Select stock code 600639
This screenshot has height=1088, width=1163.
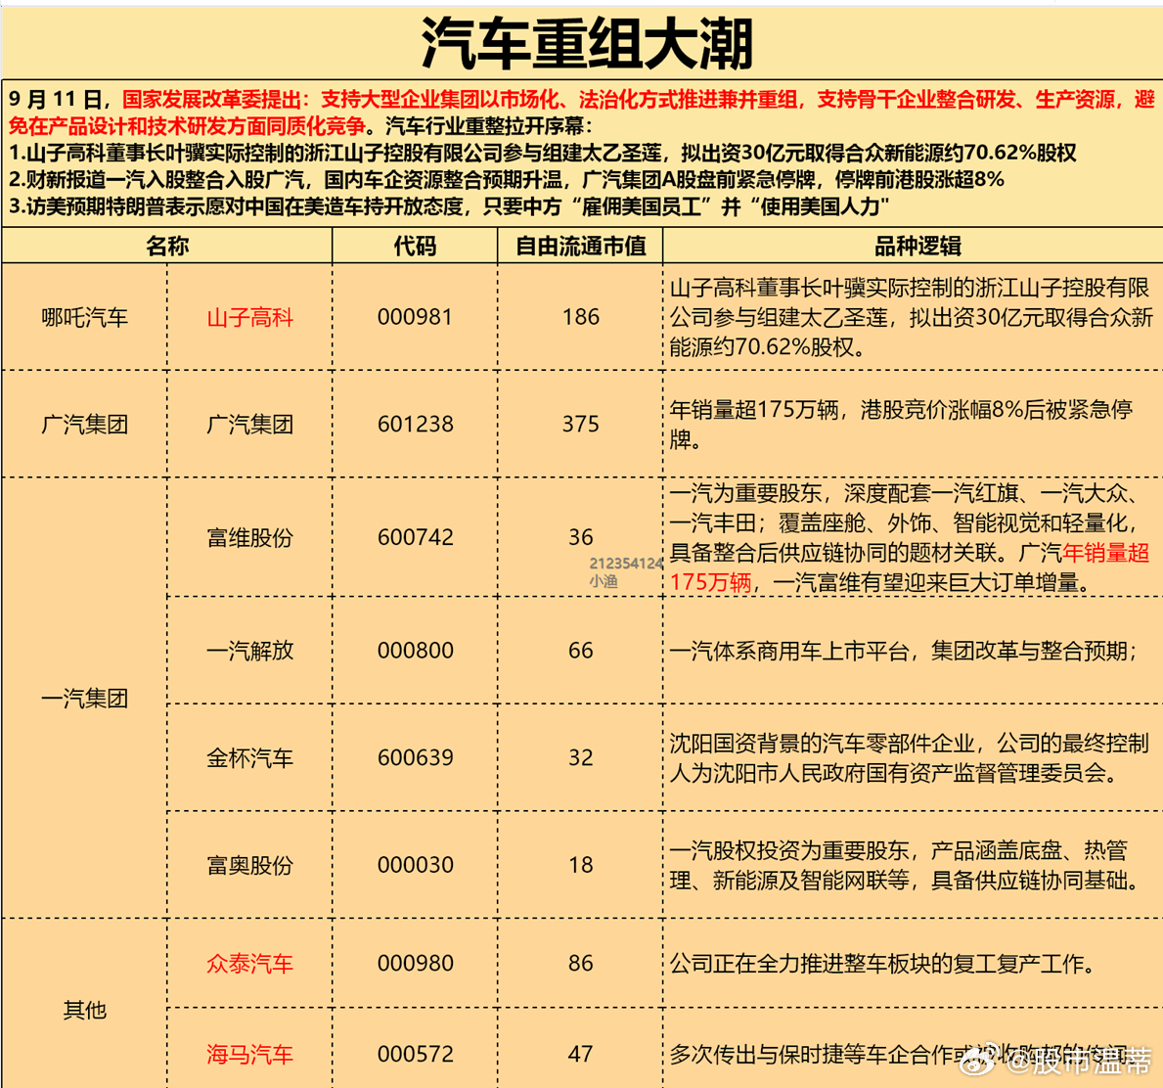point(415,757)
